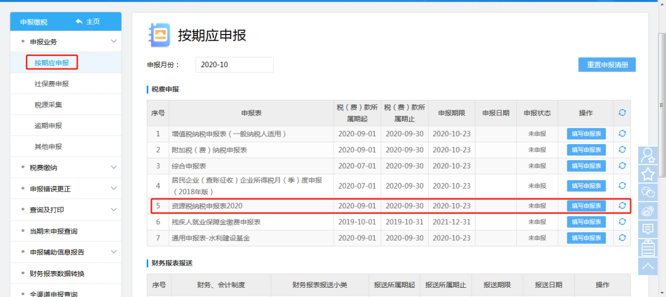Click the favorites star icon
This screenshot has height=297, width=666.
648,174
